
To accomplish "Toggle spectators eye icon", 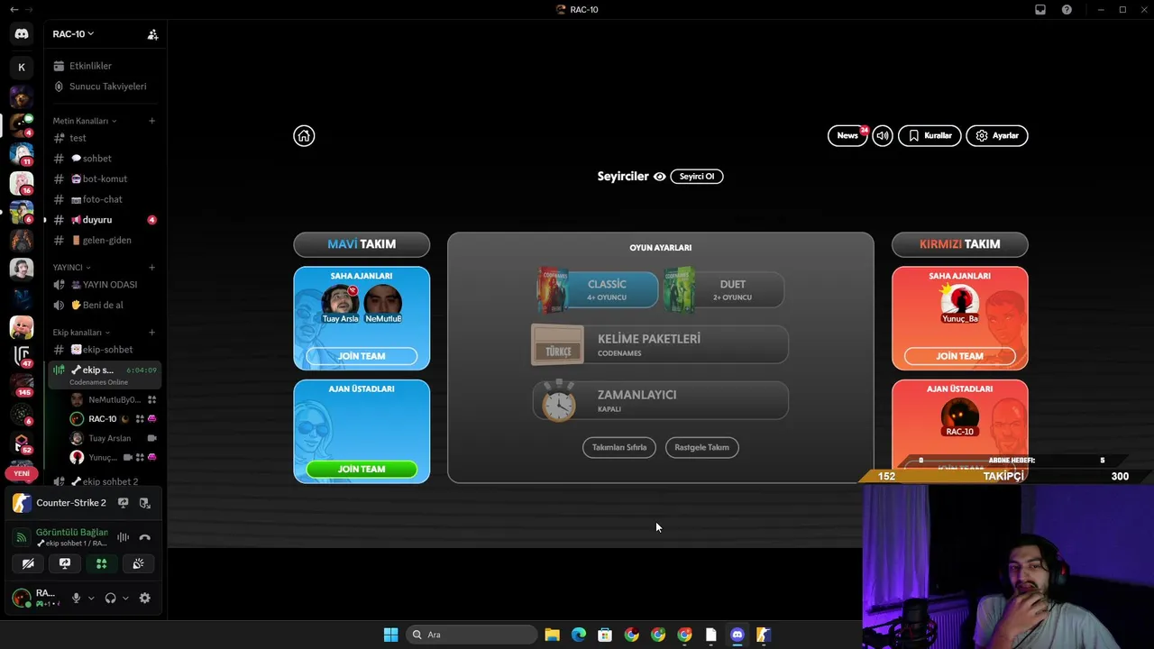I will pos(660,177).
